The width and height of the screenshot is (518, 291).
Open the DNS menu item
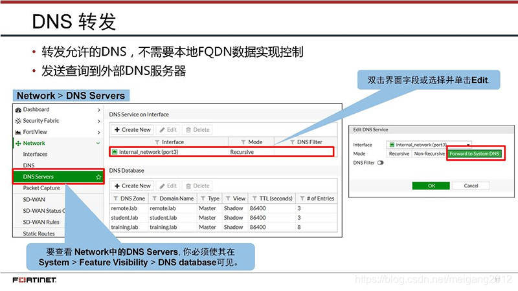28,166
